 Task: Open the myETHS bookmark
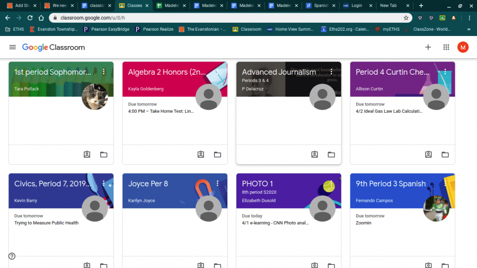click(387, 29)
